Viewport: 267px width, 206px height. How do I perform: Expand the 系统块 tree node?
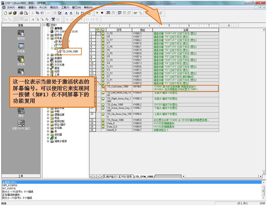tap(48, 62)
